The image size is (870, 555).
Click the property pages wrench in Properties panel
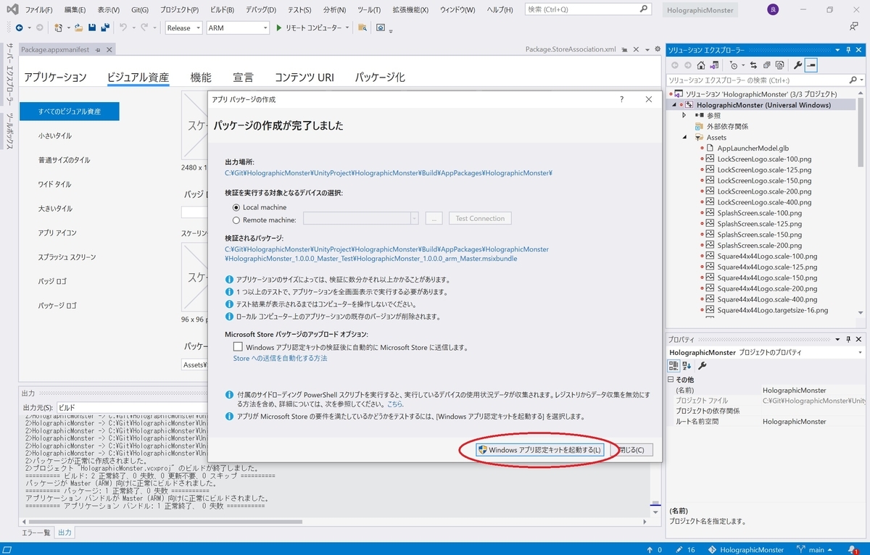[702, 366]
